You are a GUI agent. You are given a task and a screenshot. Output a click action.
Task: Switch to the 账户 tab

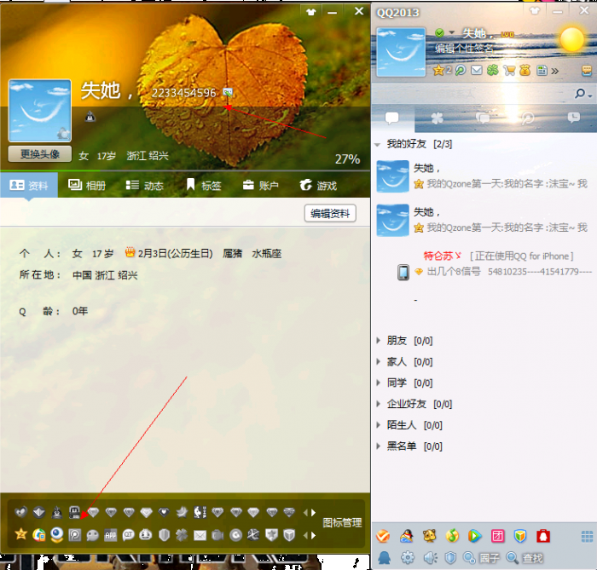pyautogui.click(x=261, y=185)
